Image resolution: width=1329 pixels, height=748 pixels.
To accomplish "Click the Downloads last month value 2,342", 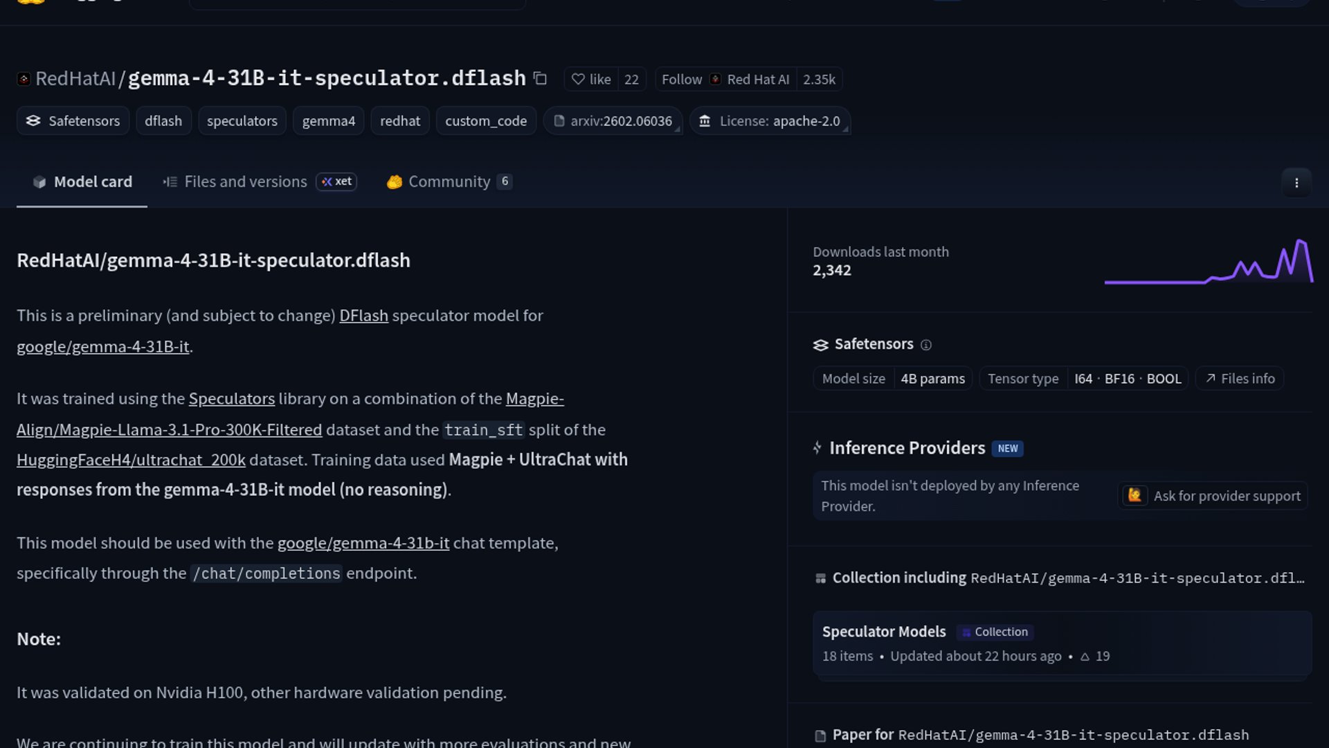I will click(x=832, y=271).
